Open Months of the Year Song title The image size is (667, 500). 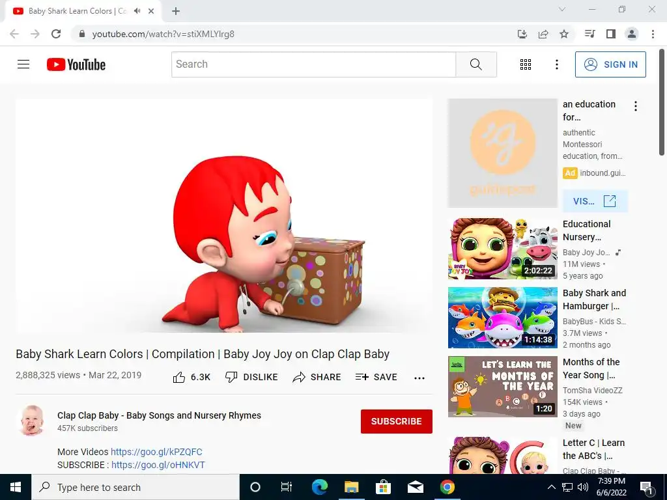(591, 368)
